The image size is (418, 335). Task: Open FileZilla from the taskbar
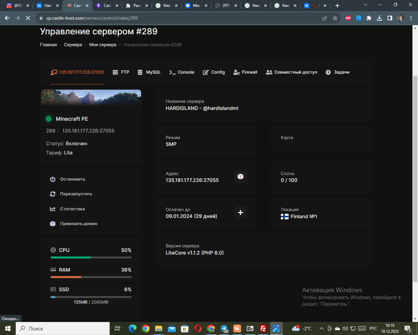pos(263,328)
